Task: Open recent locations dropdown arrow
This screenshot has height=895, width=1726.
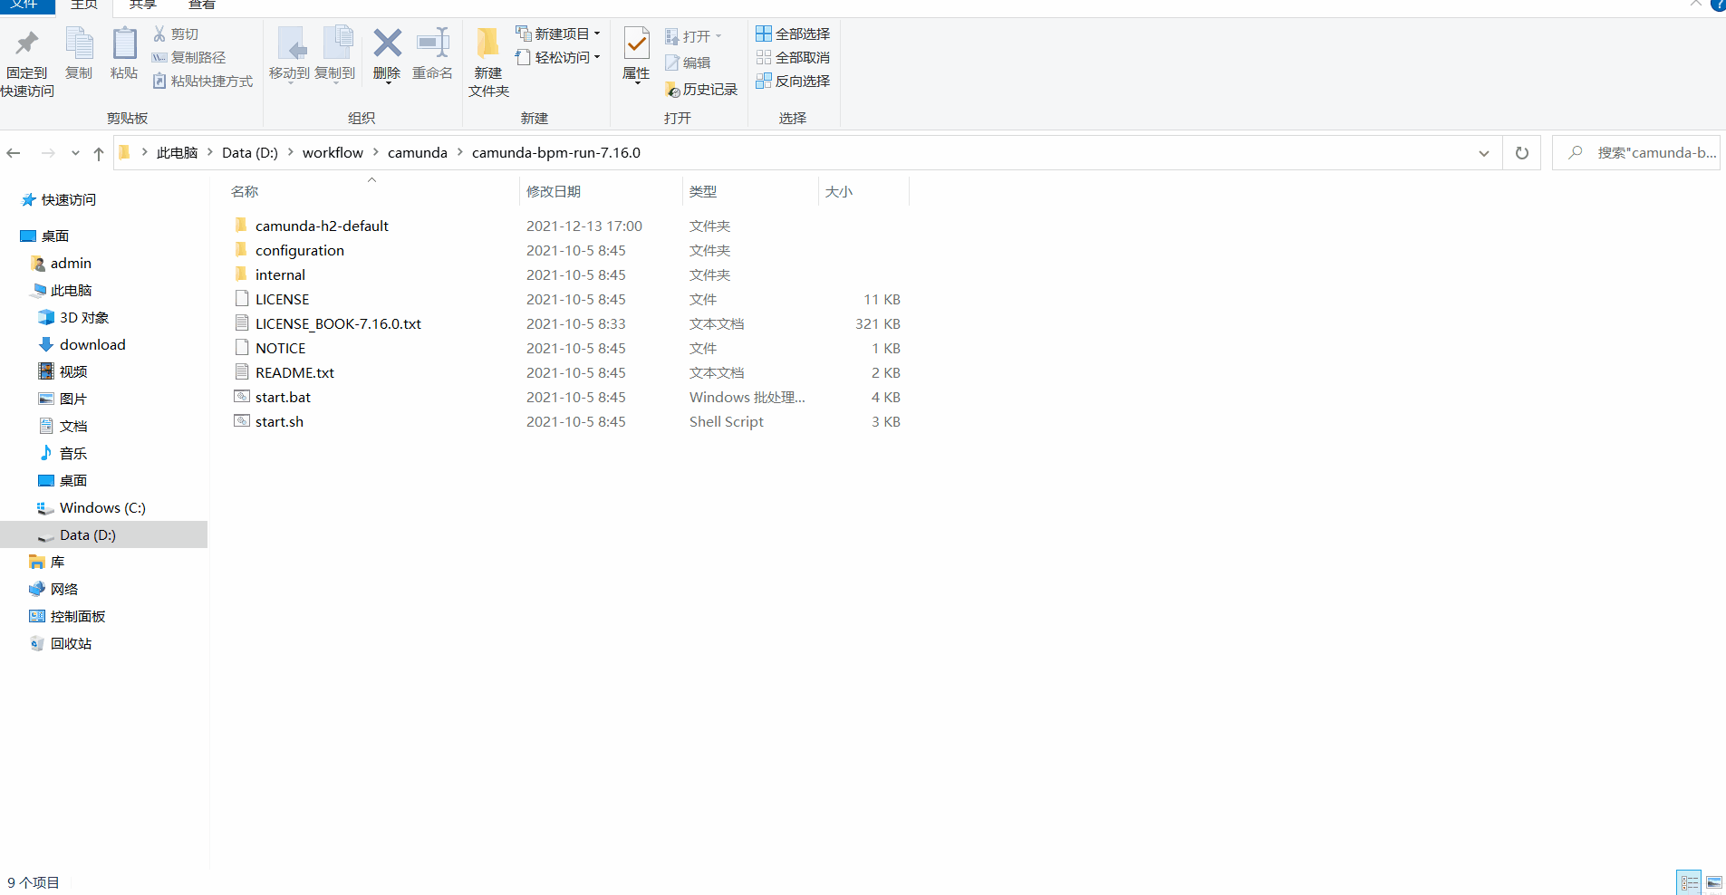Action: pos(75,153)
